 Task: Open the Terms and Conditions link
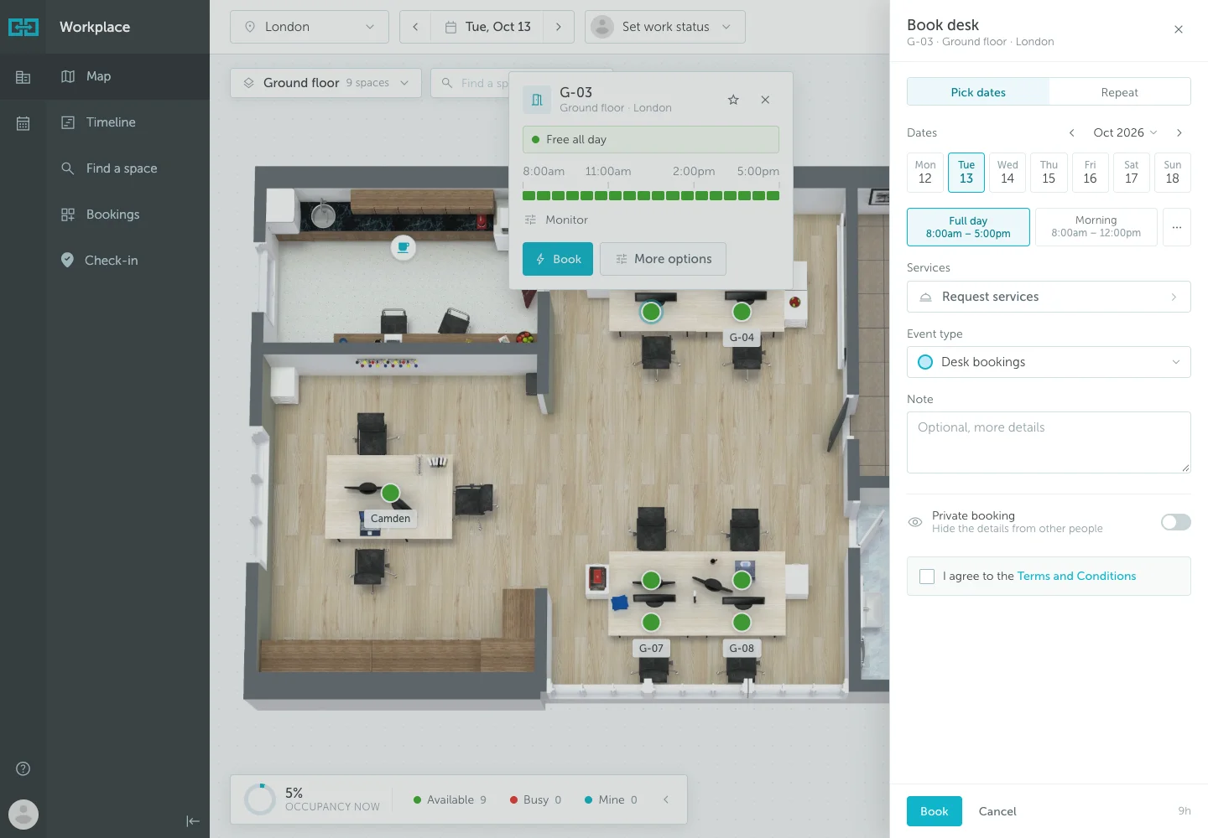[x=1076, y=577]
